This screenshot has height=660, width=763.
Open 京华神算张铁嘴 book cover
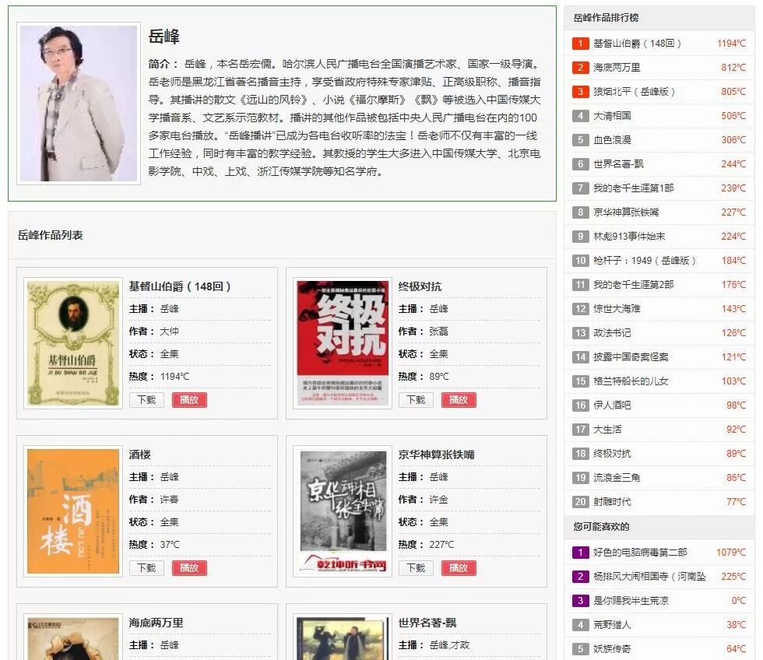[343, 511]
